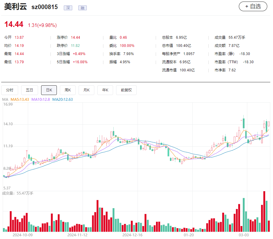Click the tallest red volume bar
This screenshot has height=239, width=273.
pos(264,211)
